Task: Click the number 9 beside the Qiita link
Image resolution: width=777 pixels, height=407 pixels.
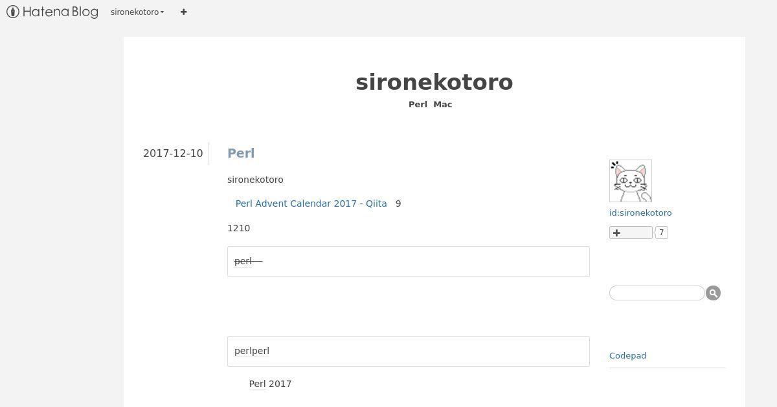Action: click(398, 203)
